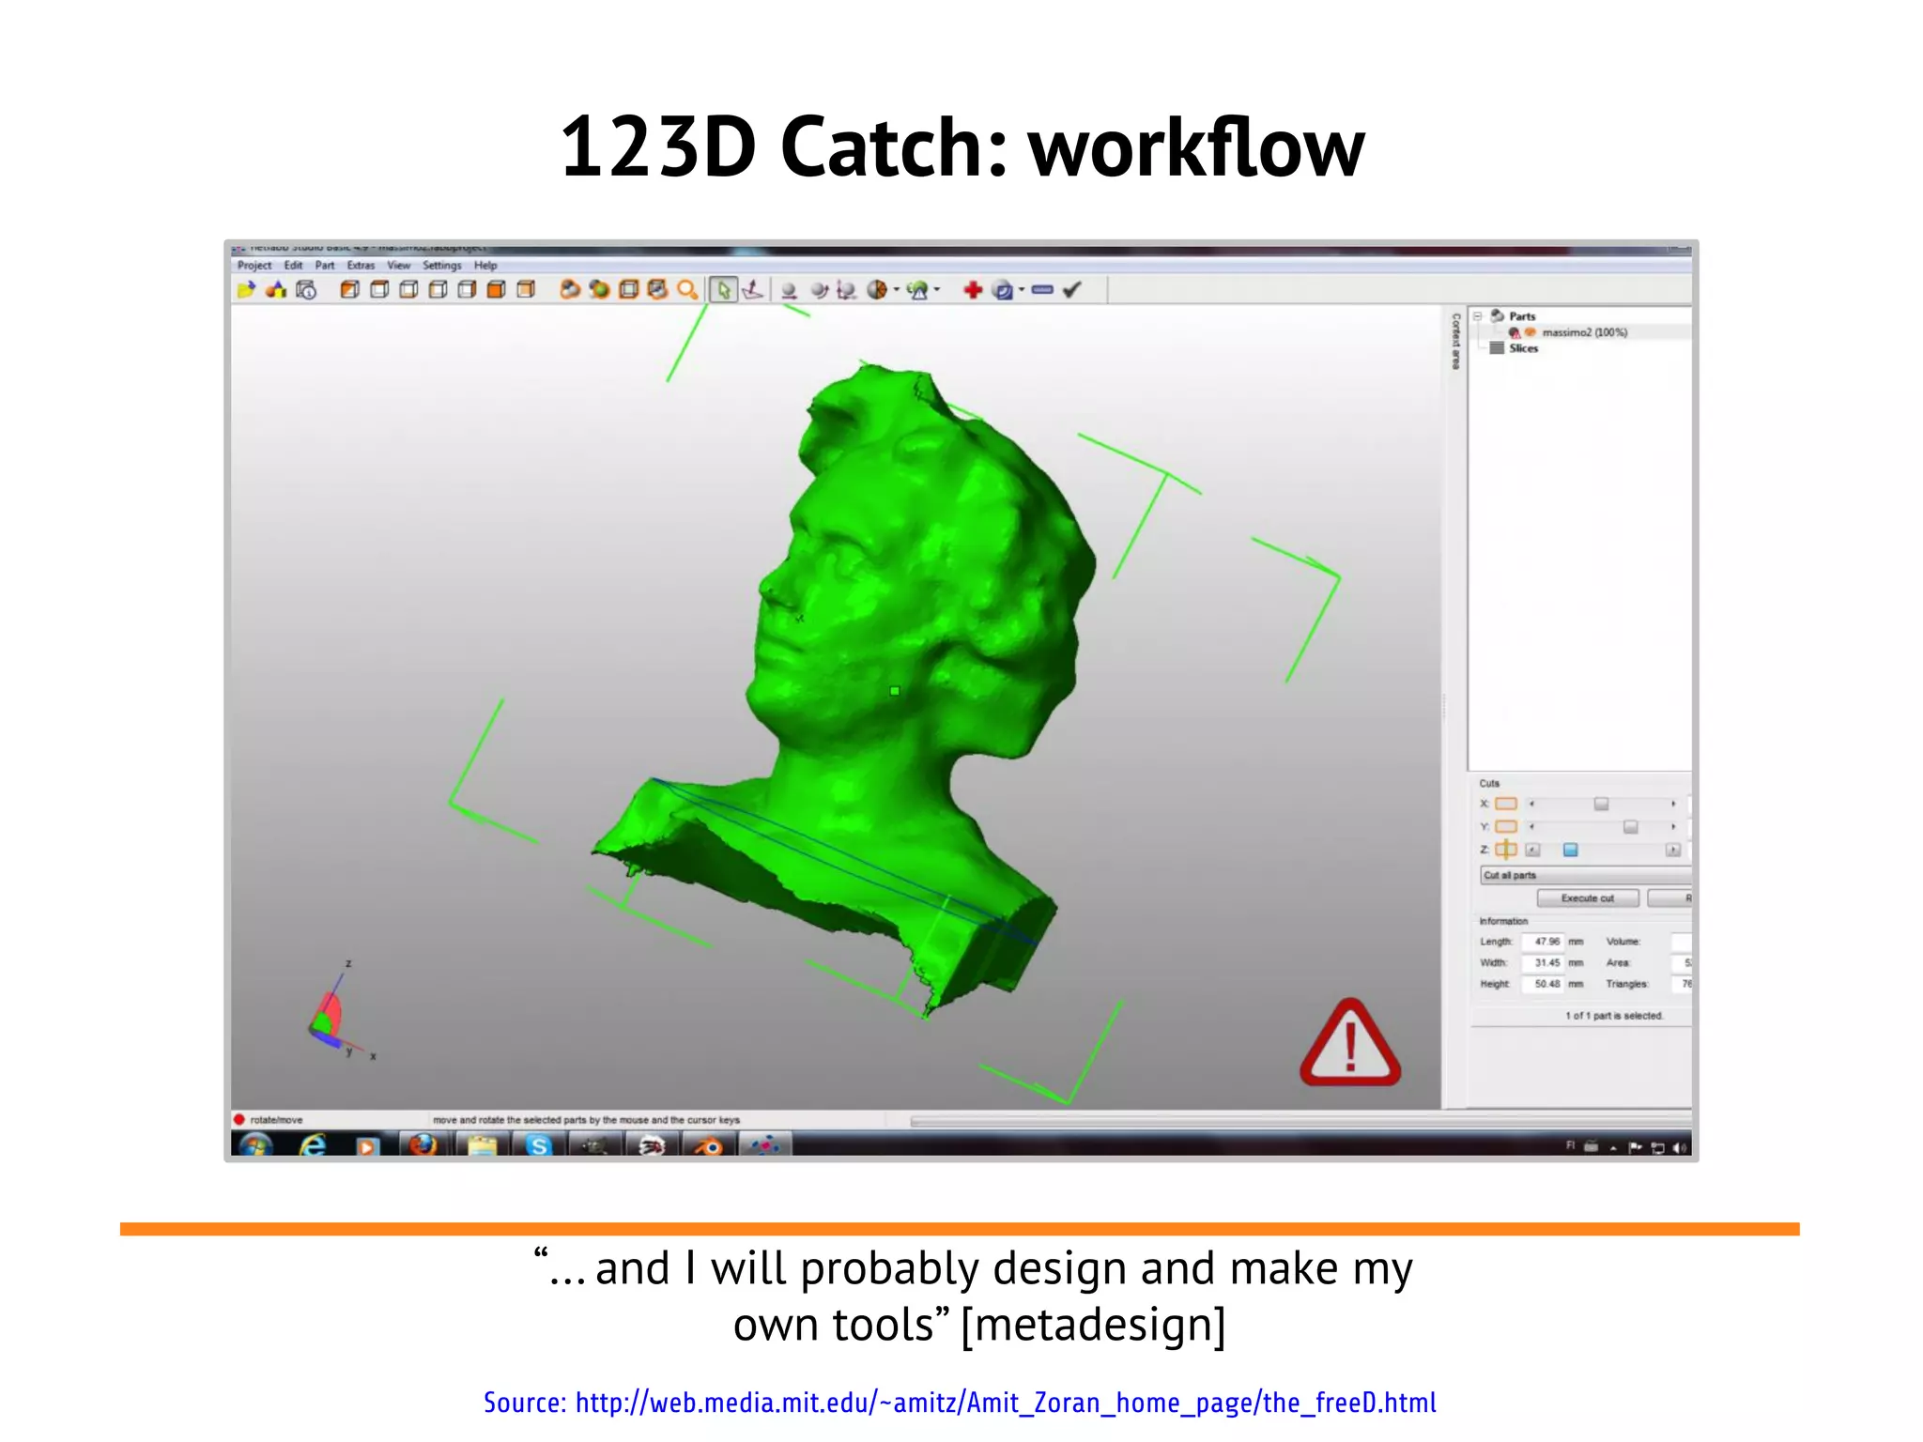The width and height of the screenshot is (1923, 1442).
Task: Open Blender from taskbar
Action: 709,1145
